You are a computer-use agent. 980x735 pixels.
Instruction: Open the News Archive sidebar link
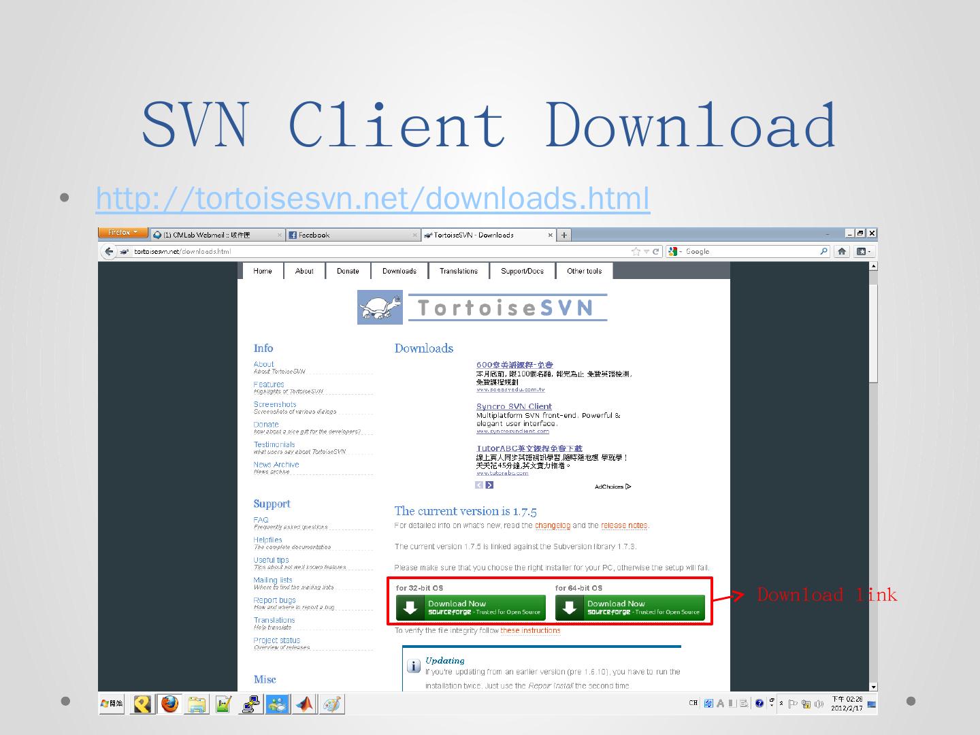[276, 465]
